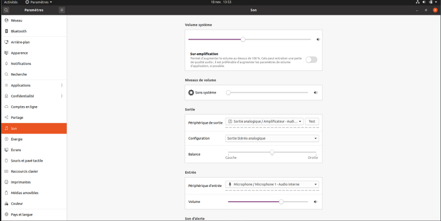Image resolution: width=441 pixels, height=221 pixels.
Task: Click the speaker icon next to input Volume slider
Action: click(x=315, y=202)
